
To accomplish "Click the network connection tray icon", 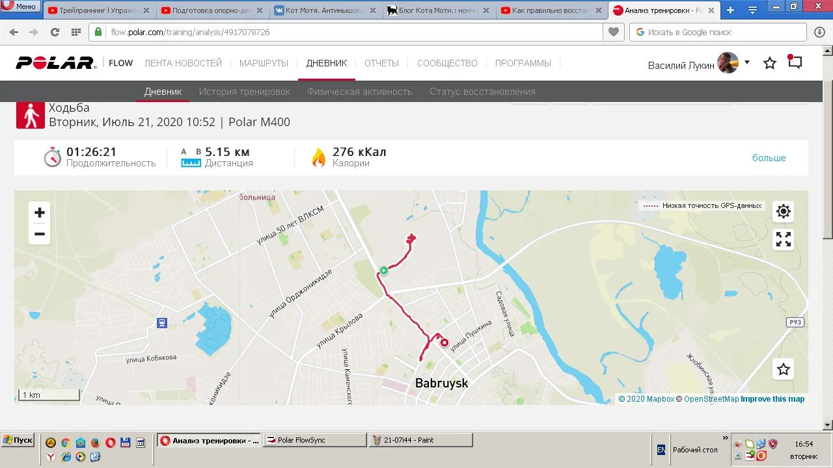I will tap(761, 444).
